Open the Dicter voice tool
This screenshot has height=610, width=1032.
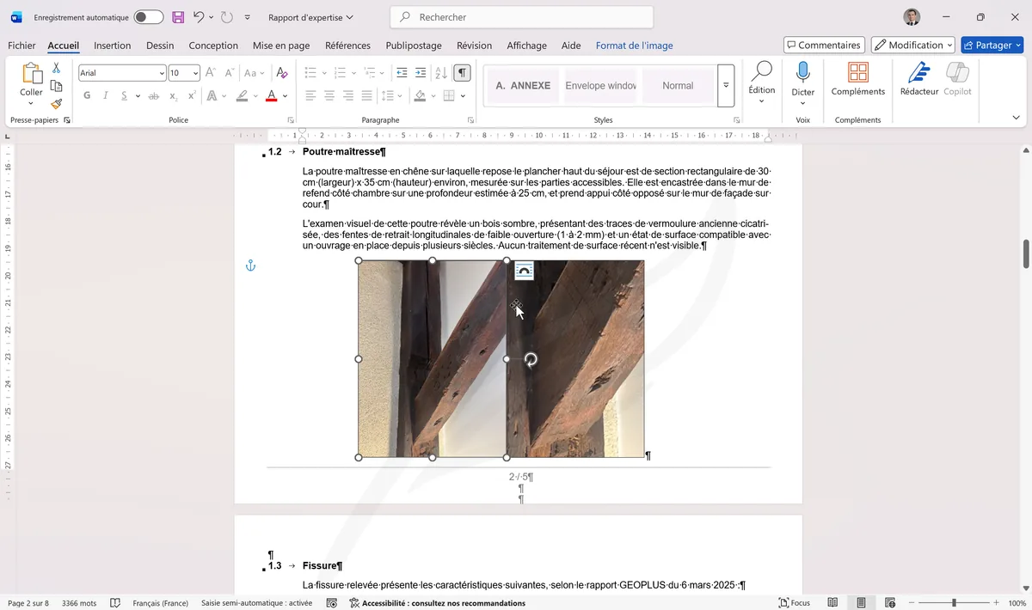coord(802,82)
